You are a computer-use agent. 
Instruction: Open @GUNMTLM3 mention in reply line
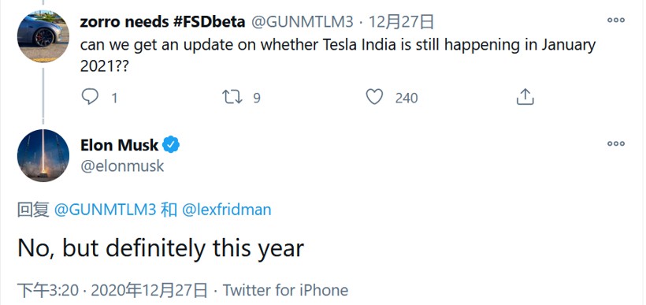[105, 210]
